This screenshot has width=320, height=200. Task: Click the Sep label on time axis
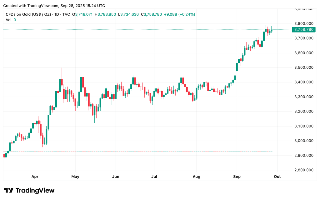coord(237,177)
